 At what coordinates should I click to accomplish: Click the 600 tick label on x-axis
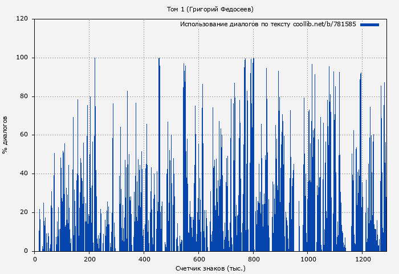point(198,259)
